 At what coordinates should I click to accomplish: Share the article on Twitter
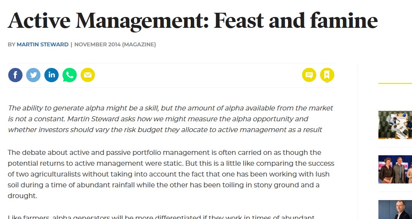point(33,75)
